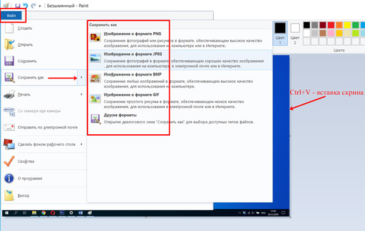
Task: Select the Цвет 2 color button
Action: click(295, 33)
